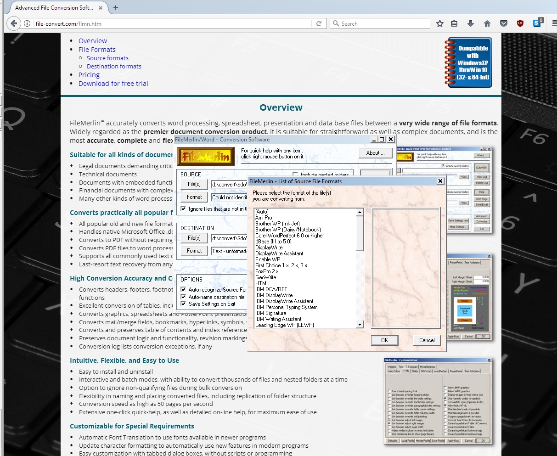Show bookmarks list icon in toolbar

tap(454, 23)
